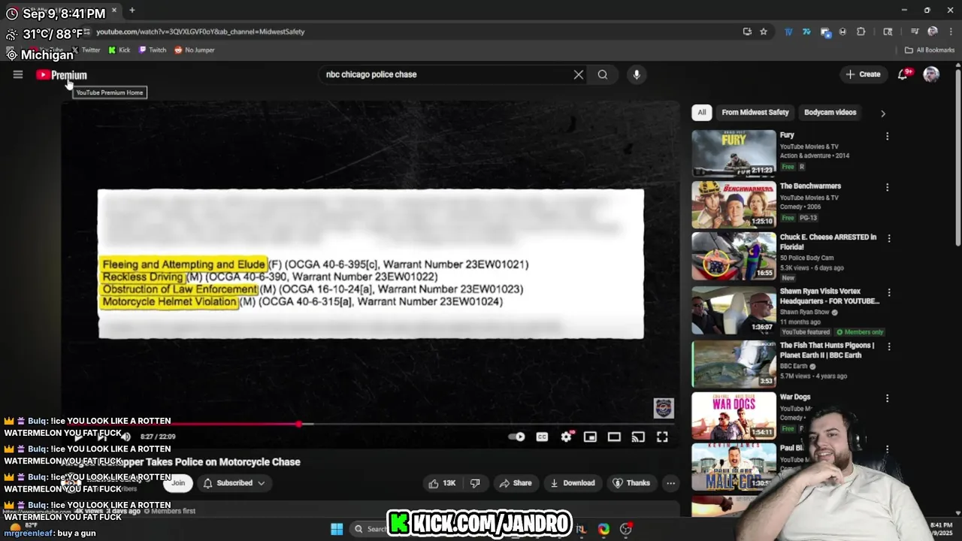Send Thanks to the creator
Screen dimensions: 962x541
(631, 483)
